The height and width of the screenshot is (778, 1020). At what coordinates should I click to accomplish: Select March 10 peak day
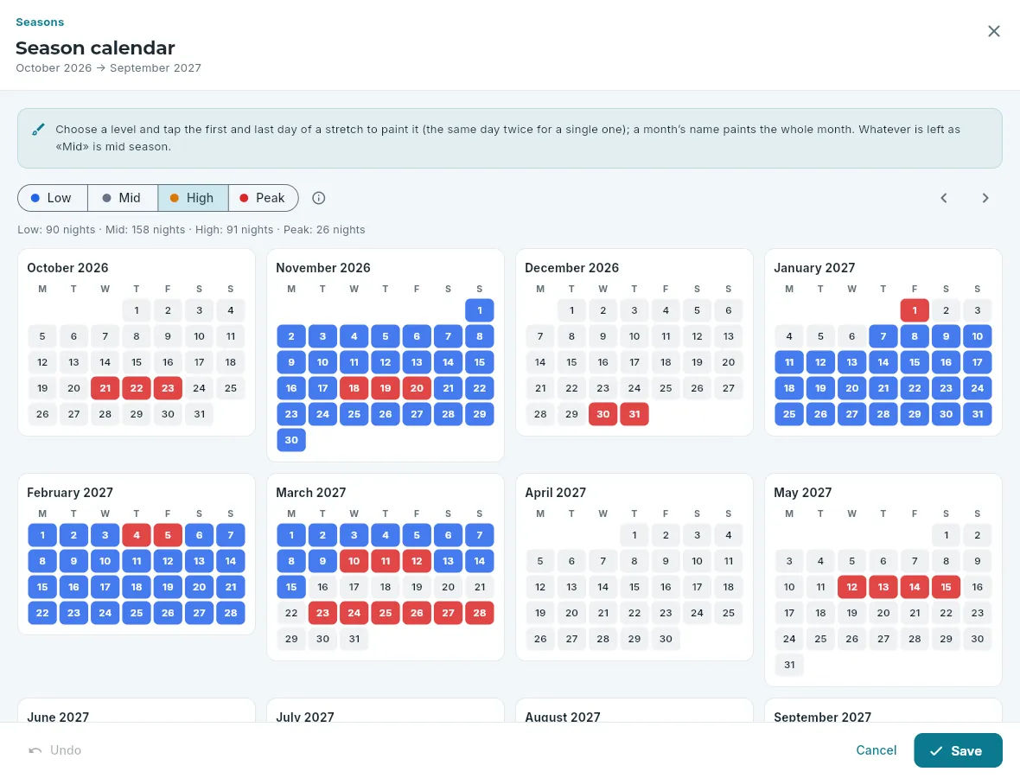tap(354, 561)
